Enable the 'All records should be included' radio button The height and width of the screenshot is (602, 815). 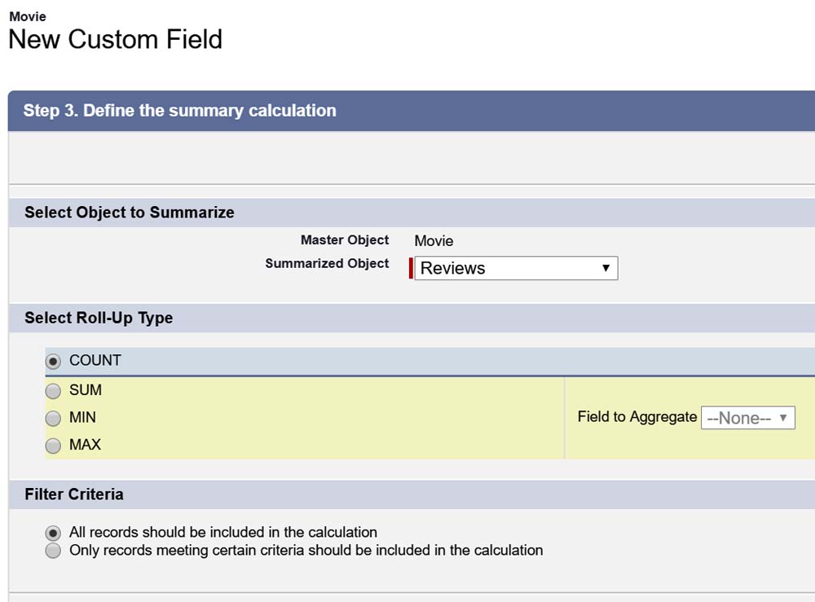[54, 533]
